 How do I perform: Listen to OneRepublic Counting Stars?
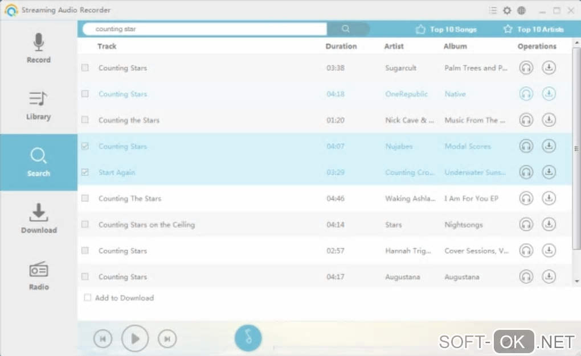(526, 94)
